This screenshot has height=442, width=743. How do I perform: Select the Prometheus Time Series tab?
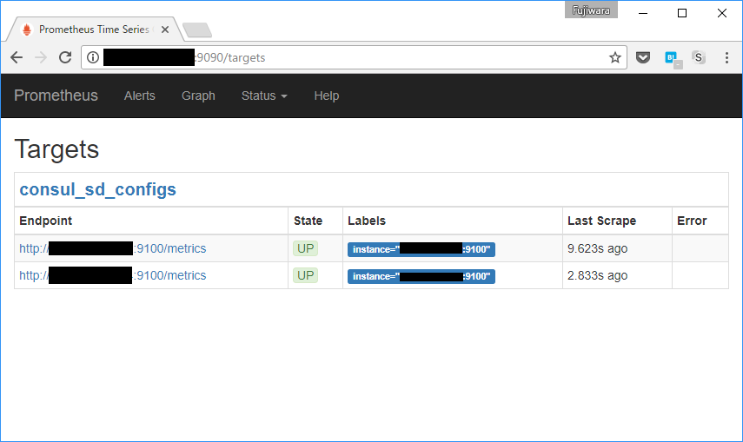click(95, 30)
